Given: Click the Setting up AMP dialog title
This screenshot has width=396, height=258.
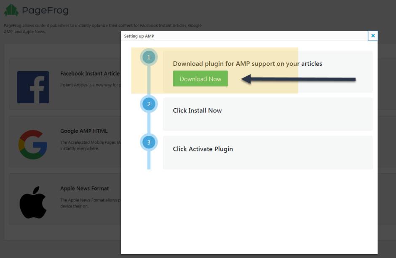Looking at the screenshot, I should [x=139, y=36].
